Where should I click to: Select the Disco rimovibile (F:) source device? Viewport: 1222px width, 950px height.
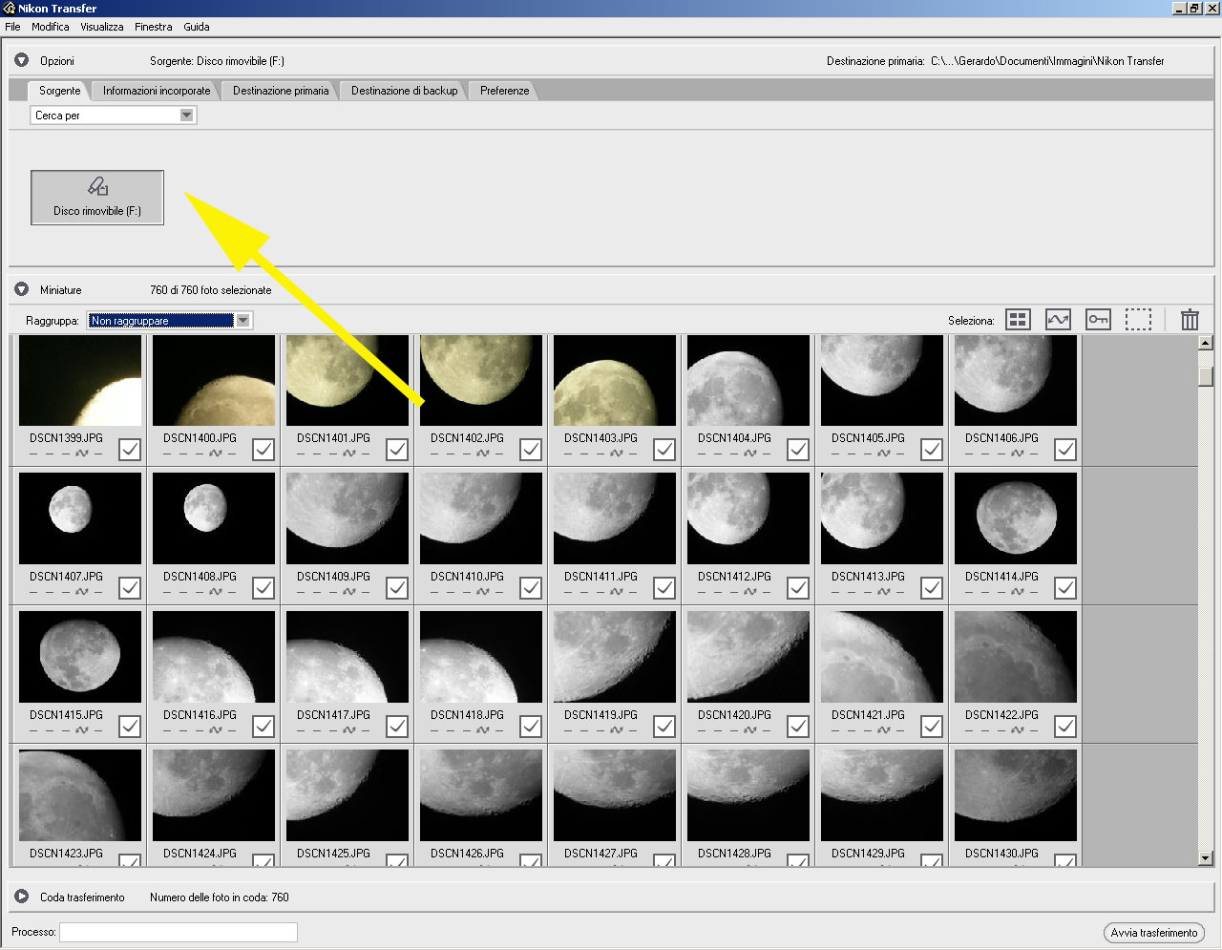97,198
